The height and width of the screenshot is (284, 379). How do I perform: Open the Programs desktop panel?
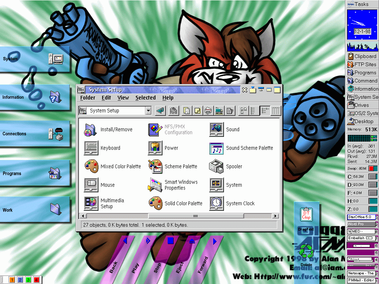(35, 173)
